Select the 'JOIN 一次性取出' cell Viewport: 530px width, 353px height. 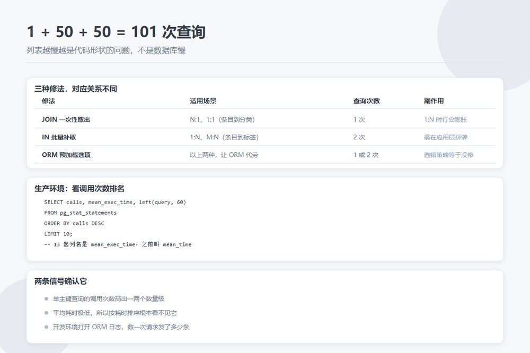click(x=66, y=119)
